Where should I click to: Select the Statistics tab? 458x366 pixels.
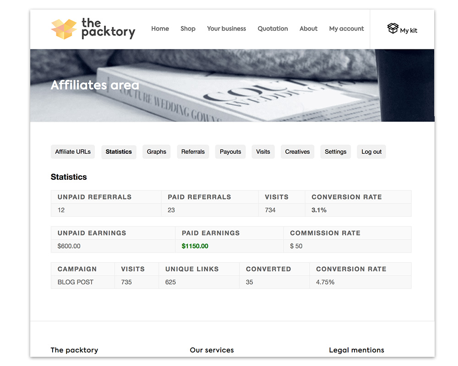pos(119,152)
